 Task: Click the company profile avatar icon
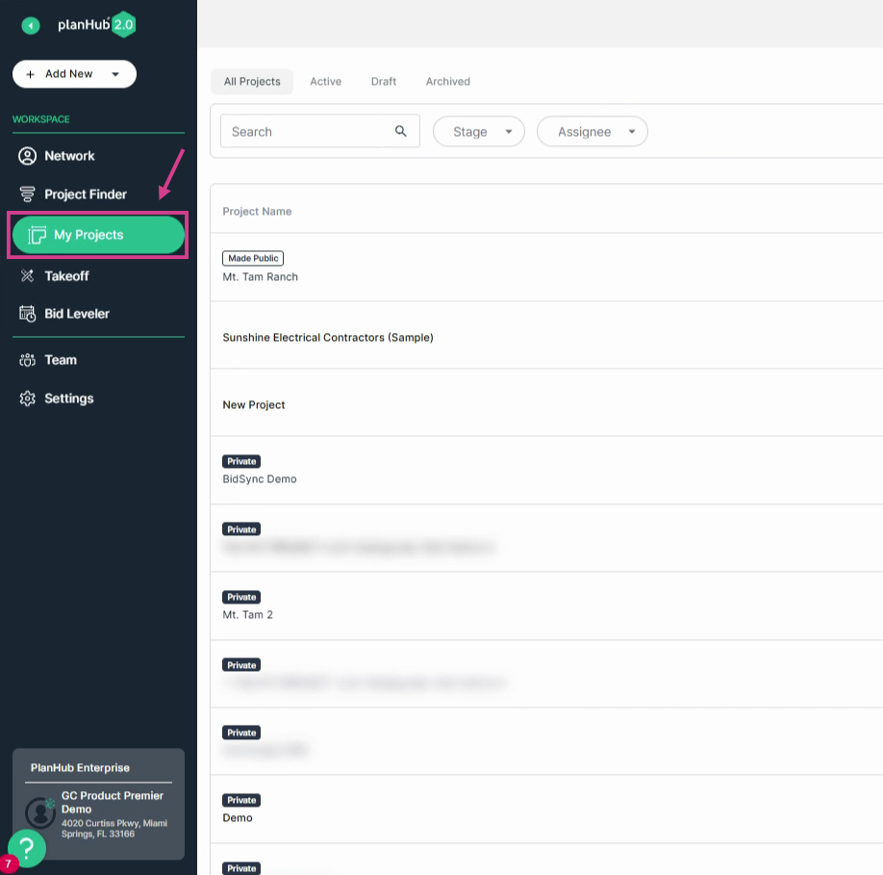pyautogui.click(x=39, y=812)
